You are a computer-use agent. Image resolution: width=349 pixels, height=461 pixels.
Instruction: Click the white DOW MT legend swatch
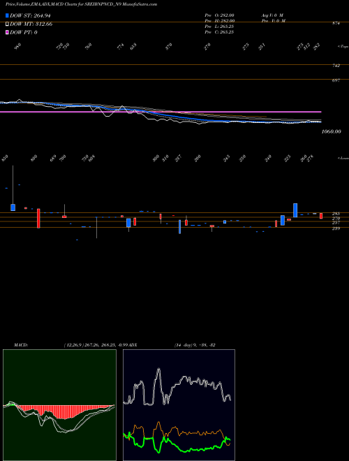tap(7, 24)
